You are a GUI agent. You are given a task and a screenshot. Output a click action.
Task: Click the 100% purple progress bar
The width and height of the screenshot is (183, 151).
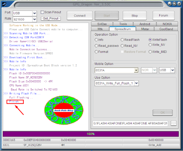91,134
